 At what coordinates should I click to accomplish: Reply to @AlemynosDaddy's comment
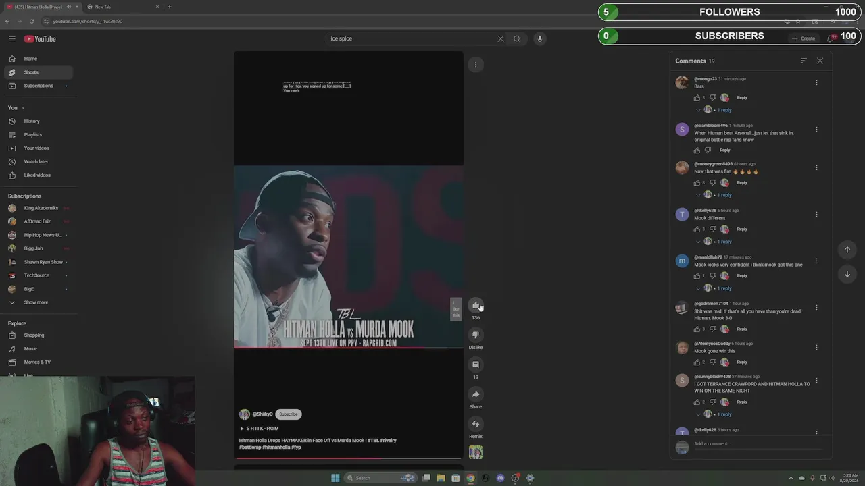tap(742, 362)
